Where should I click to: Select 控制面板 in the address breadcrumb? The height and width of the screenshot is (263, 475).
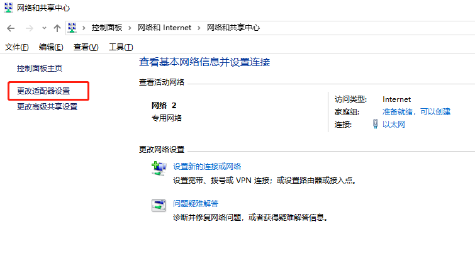click(106, 28)
